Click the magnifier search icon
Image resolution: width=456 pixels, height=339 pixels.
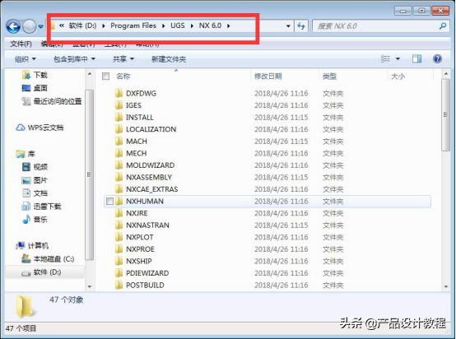[x=443, y=26]
